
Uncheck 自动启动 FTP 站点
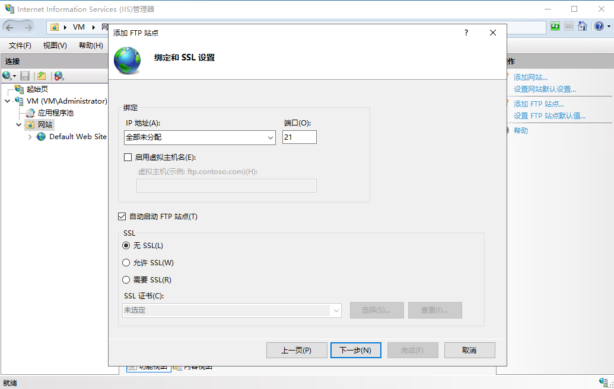coord(122,216)
